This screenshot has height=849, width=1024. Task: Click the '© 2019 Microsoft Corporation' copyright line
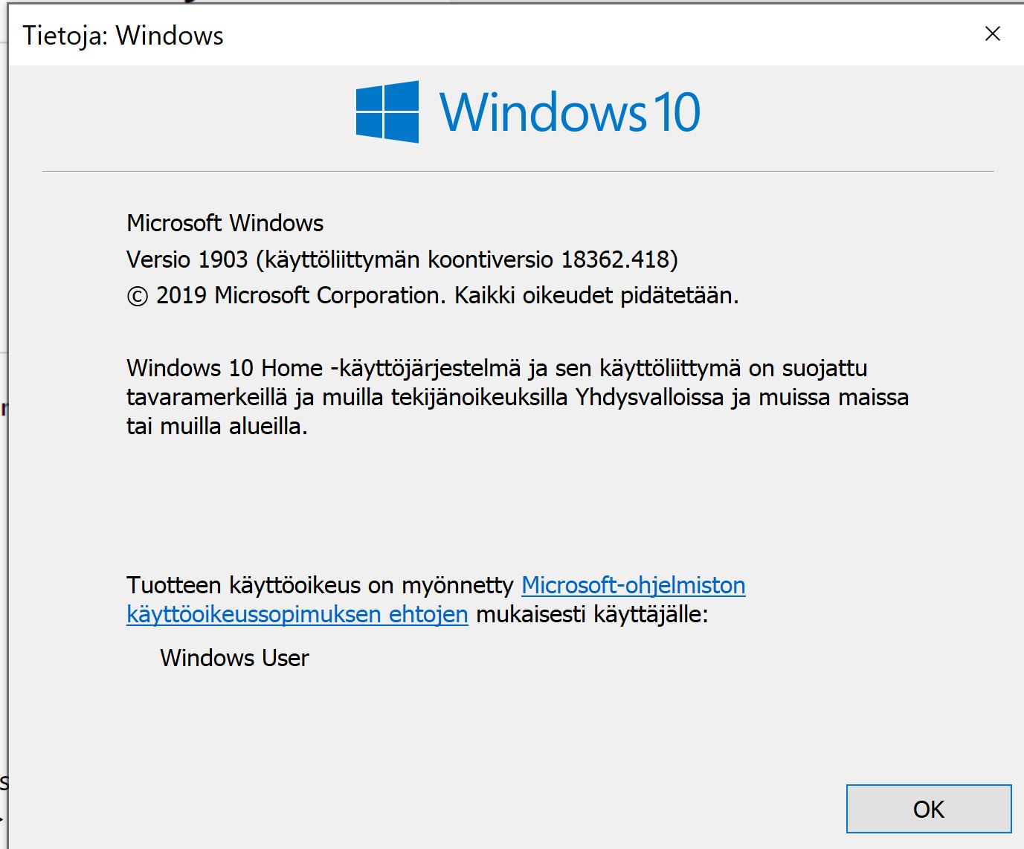coord(433,296)
